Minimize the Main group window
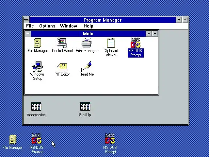This screenshot has height=157, width=209. [149, 34]
